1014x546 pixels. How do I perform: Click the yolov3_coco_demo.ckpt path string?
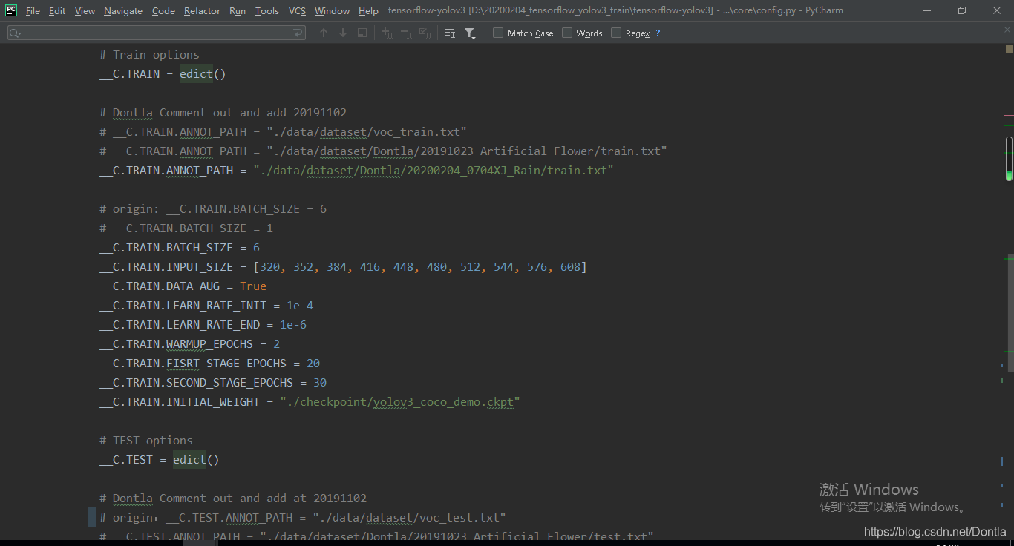click(x=400, y=401)
